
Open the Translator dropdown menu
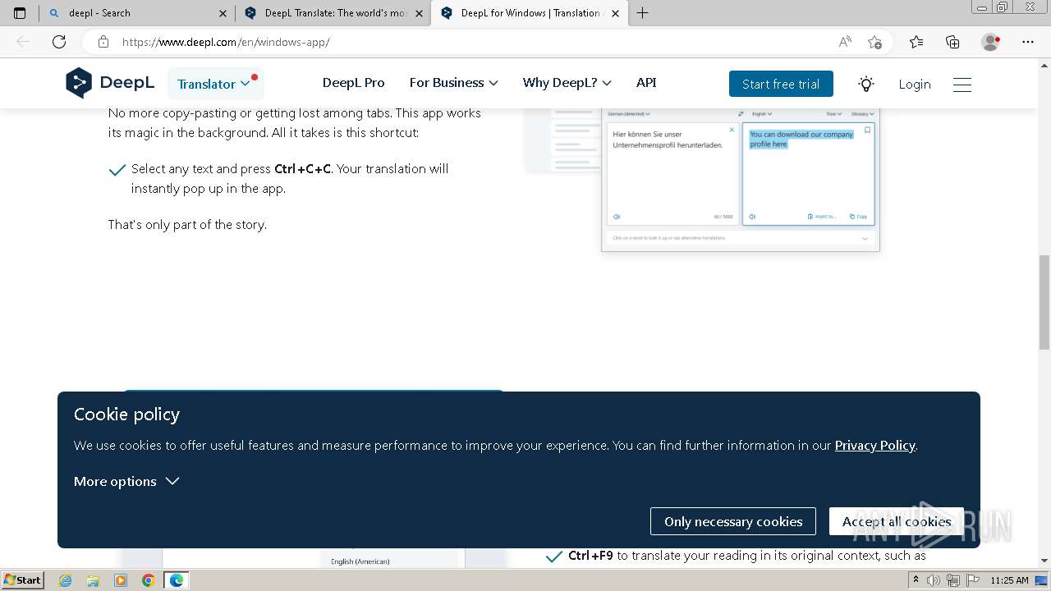point(215,84)
